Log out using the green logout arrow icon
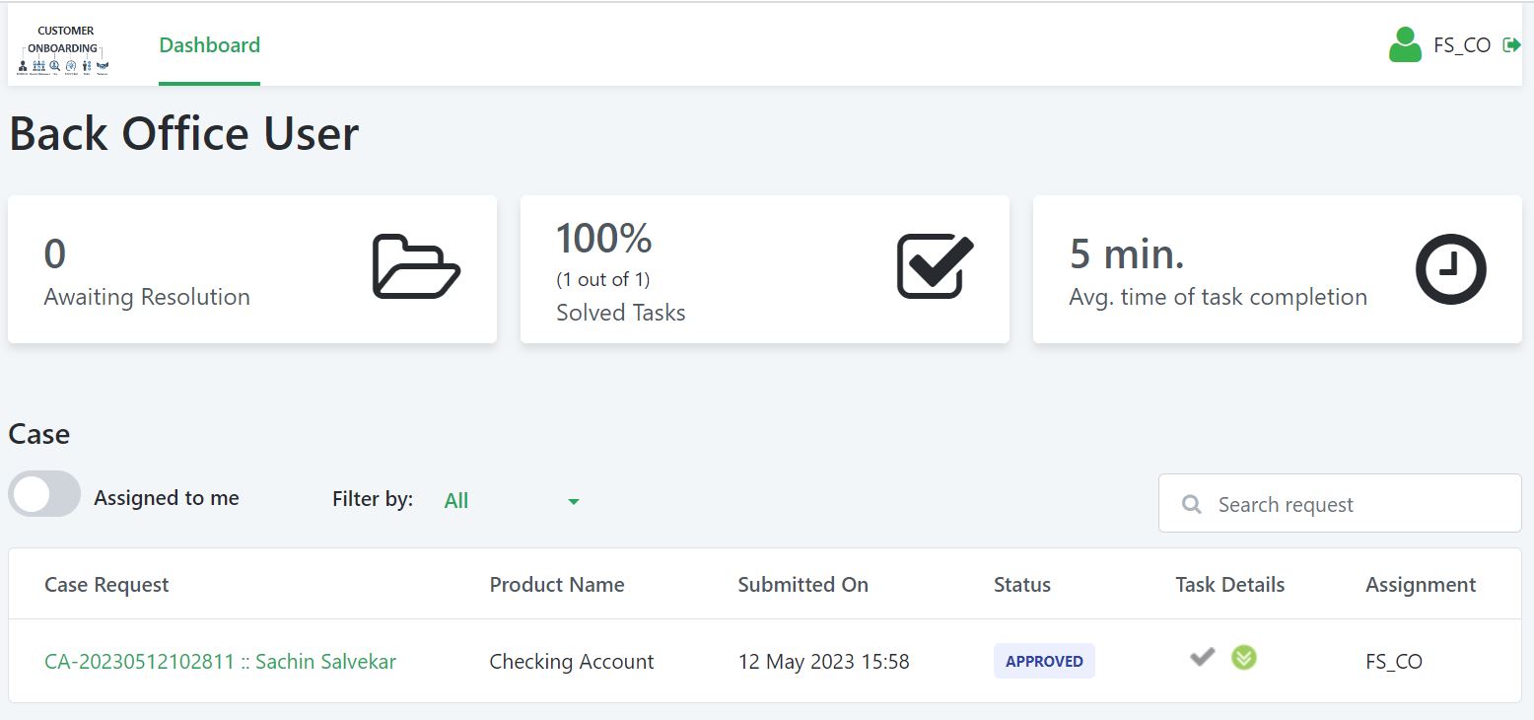The width and height of the screenshot is (1534, 720). click(x=1511, y=44)
